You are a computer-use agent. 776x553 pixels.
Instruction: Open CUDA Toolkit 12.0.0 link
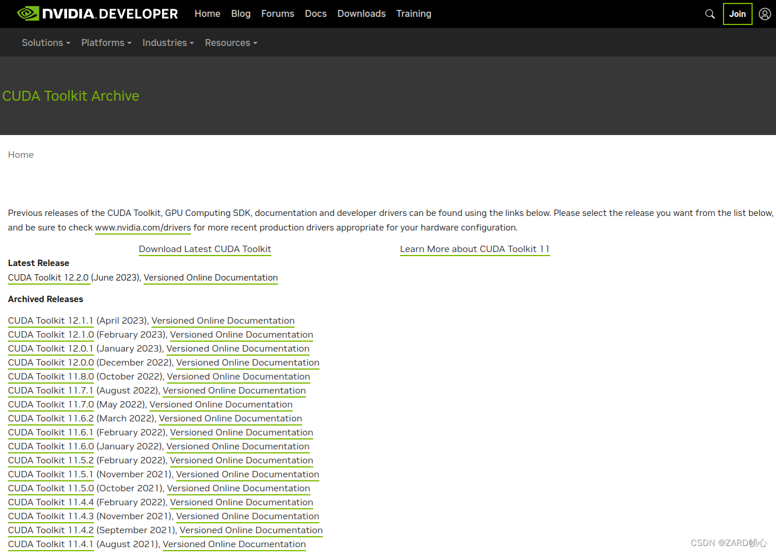[51, 363]
